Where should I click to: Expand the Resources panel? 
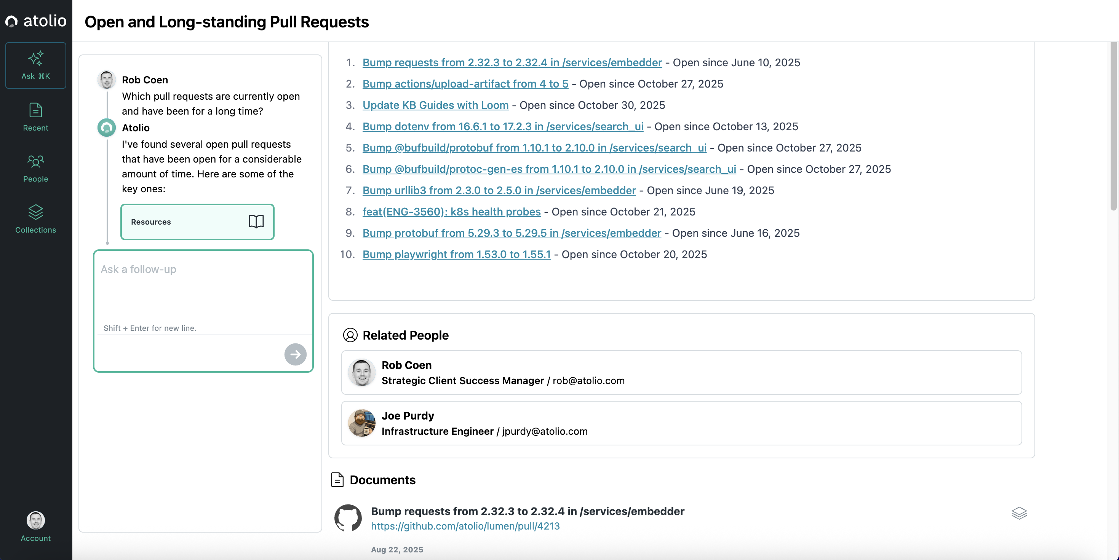(197, 222)
